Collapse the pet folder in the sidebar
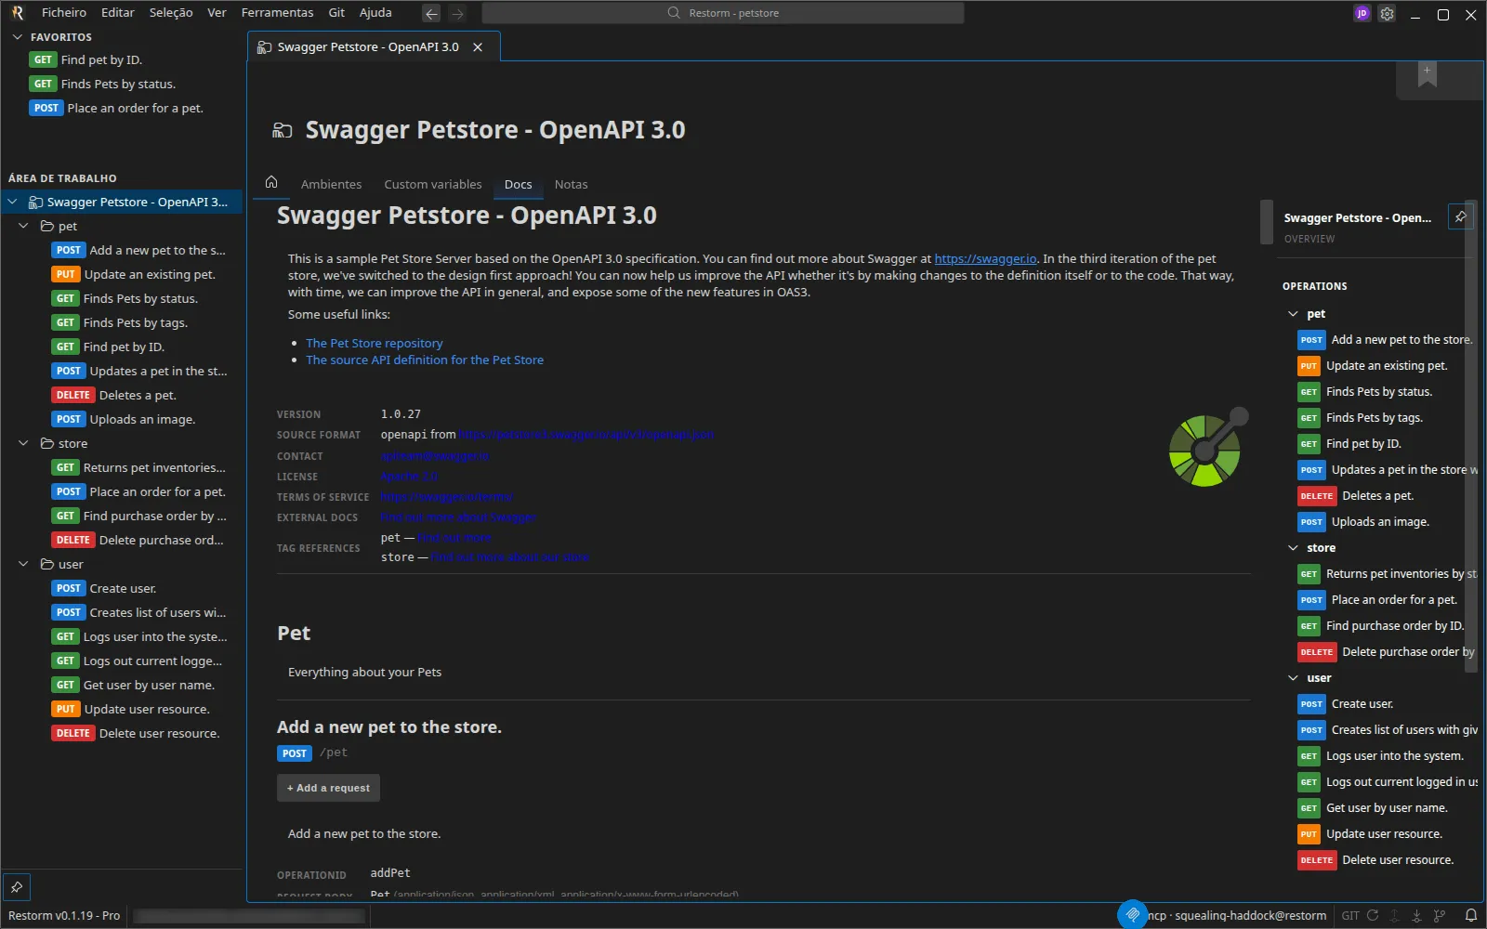Screen dimensions: 1487x929 [x=23, y=226]
